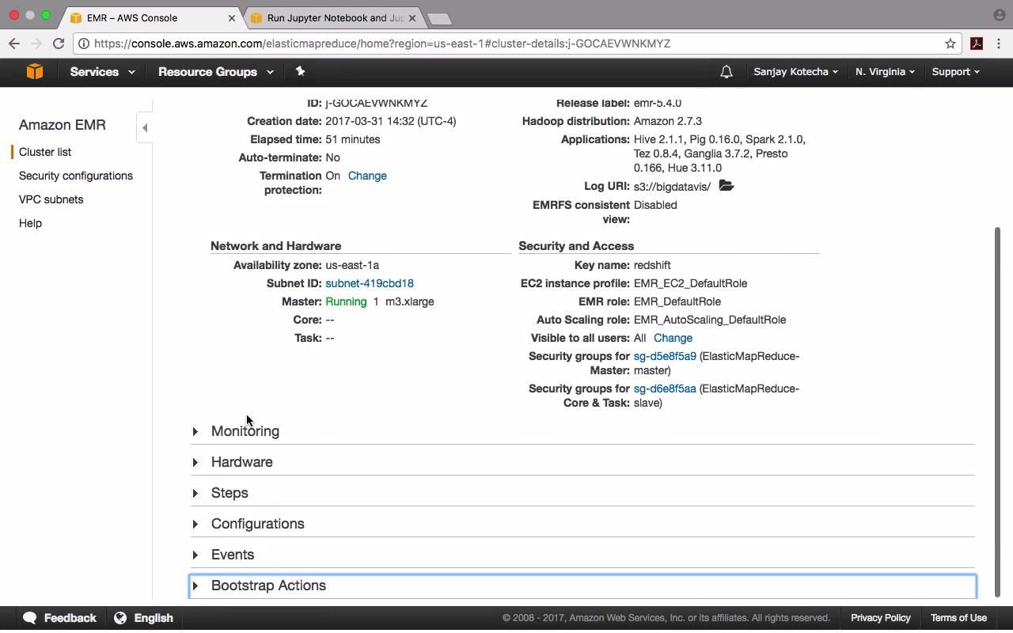The height and width of the screenshot is (633, 1013).
Task: Open security group sg-d5e8f5a9
Action: [x=665, y=356]
